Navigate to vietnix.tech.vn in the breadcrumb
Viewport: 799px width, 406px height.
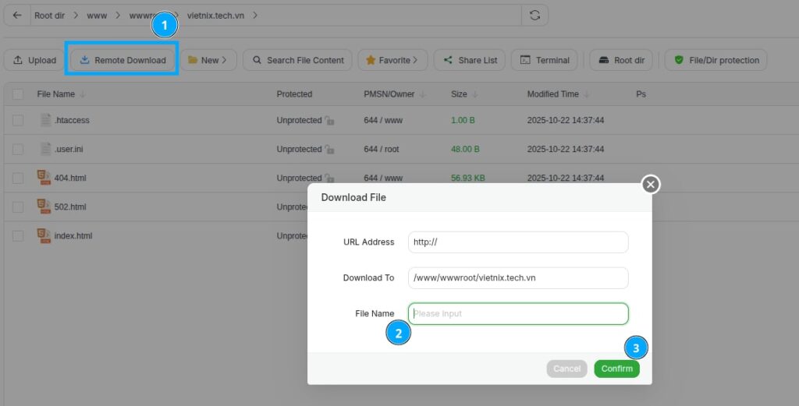pyautogui.click(x=215, y=16)
